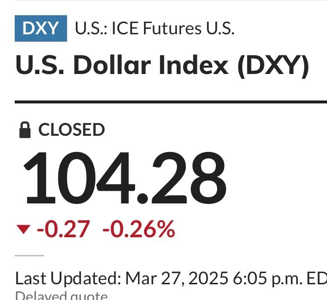Click the thin gray line at page top
Image resolution: width=327 pixels, height=300 pixels.
click(x=171, y=0)
